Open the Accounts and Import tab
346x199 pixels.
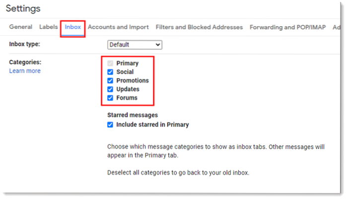[x=118, y=27]
